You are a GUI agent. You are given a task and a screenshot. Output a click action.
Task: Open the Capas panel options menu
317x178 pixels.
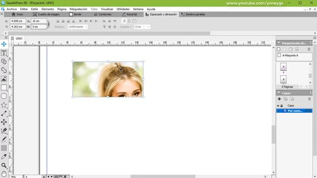point(311,93)
